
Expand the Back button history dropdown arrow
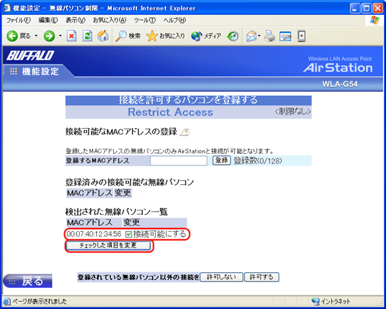pos(36,36)
